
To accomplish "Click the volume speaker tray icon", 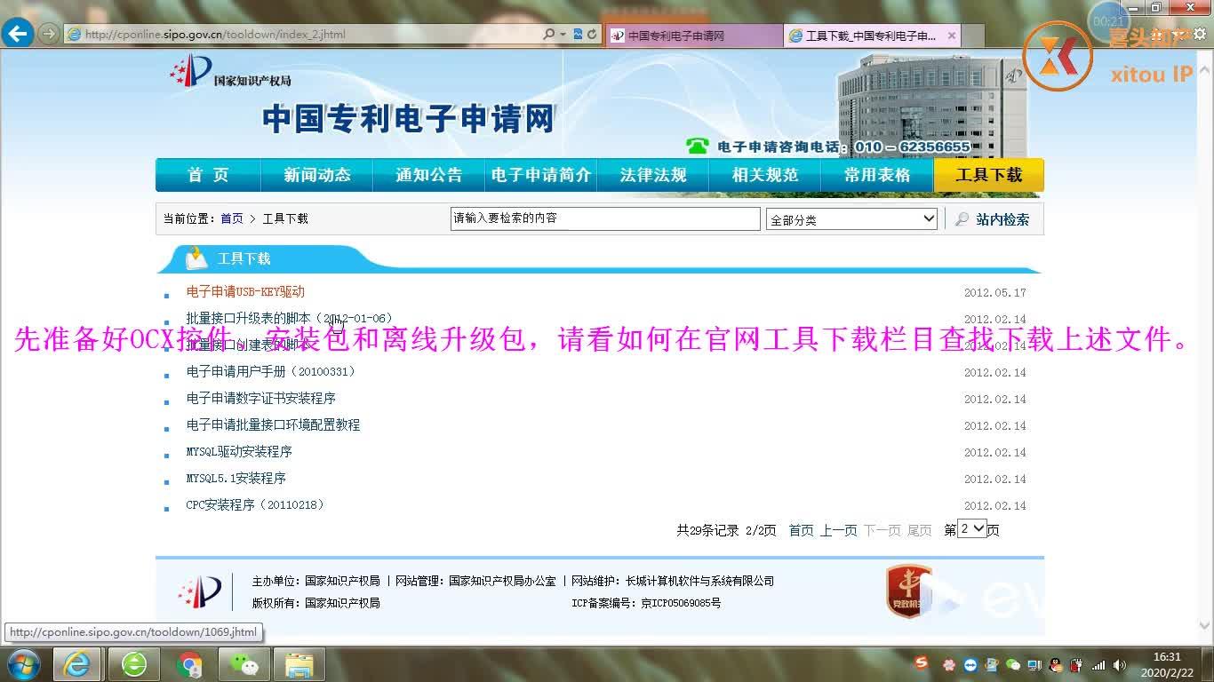I will coord(1119,665).
